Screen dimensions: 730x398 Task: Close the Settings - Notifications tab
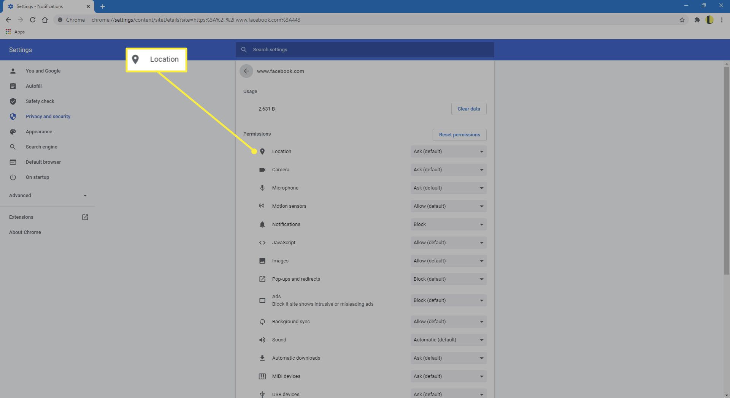[88, 6]
